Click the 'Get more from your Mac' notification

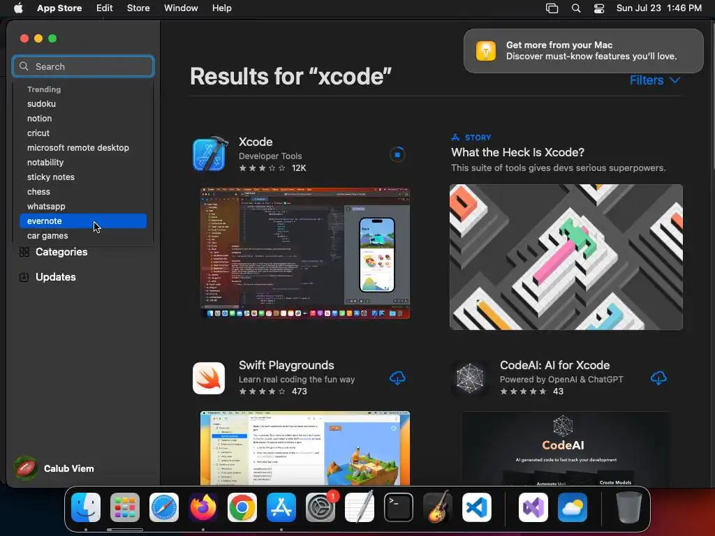[x=583, y=50]
